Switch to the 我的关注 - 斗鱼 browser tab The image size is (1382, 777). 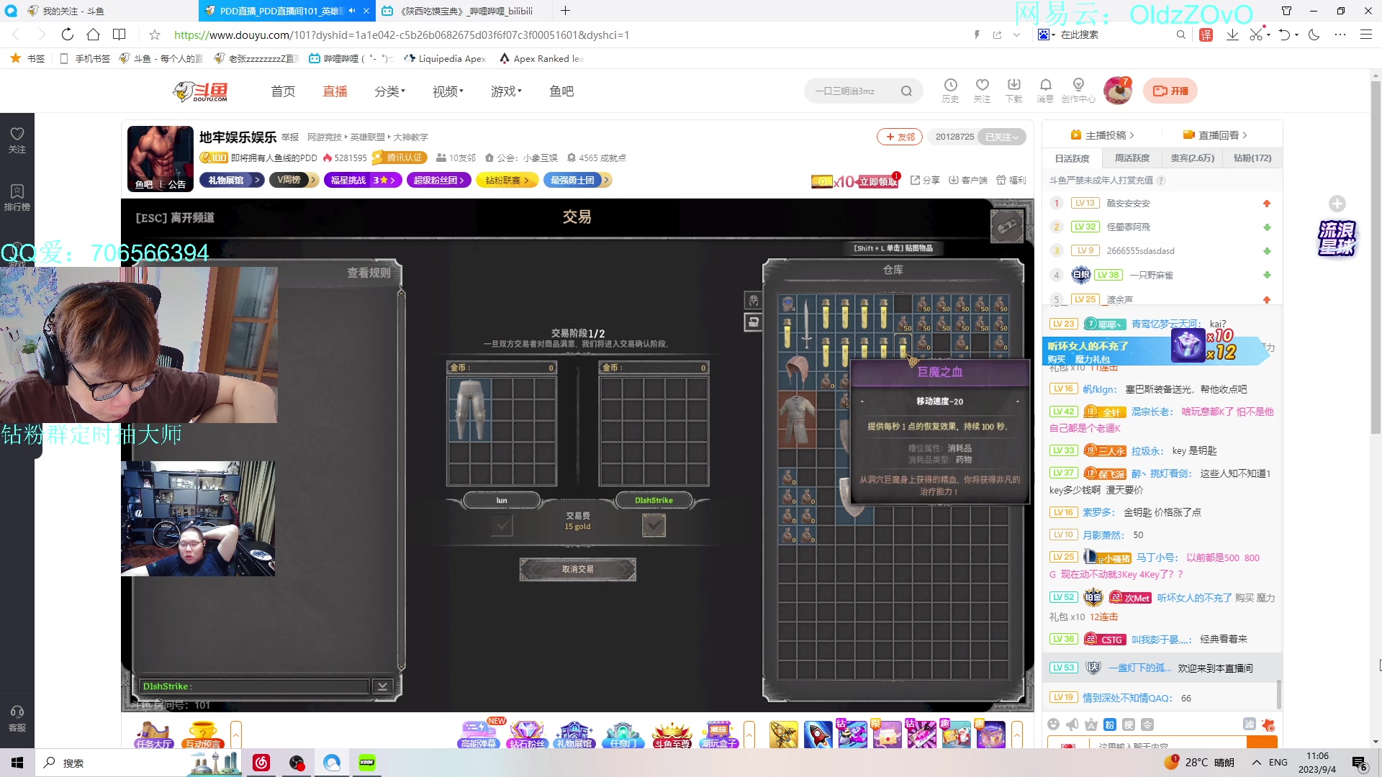coord(99,11)
